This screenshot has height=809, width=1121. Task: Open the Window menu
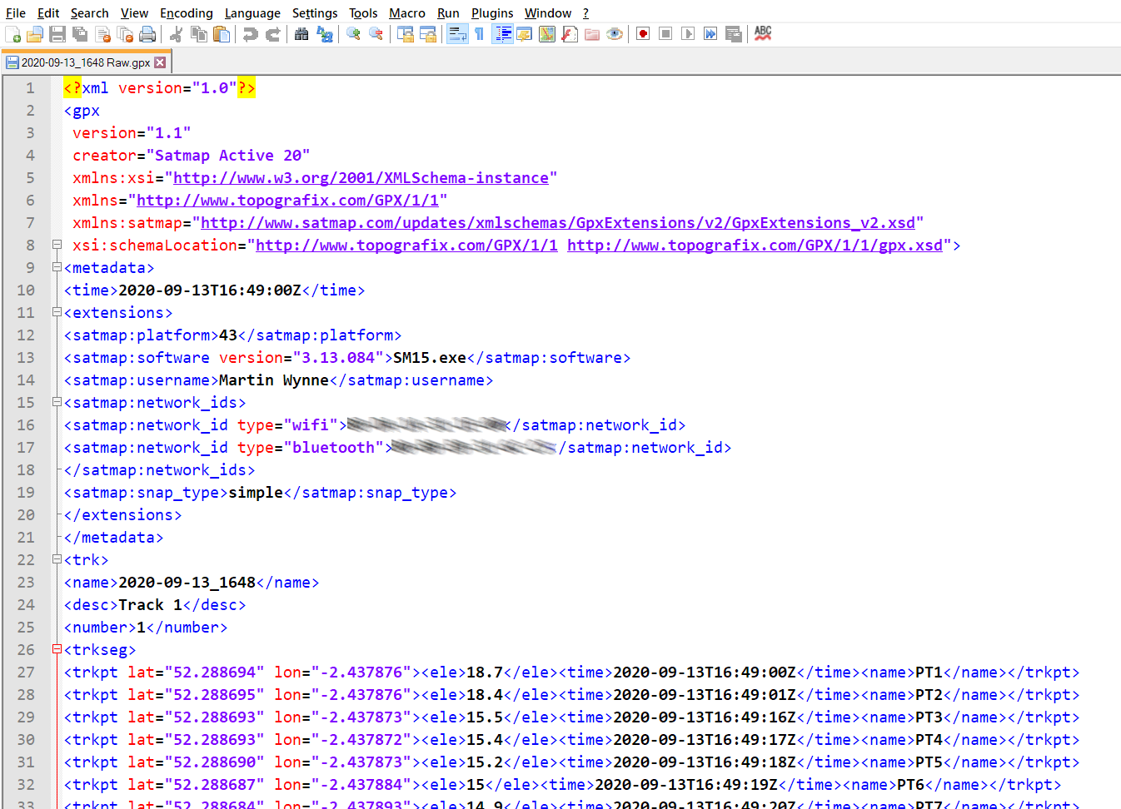pos(548,13)
